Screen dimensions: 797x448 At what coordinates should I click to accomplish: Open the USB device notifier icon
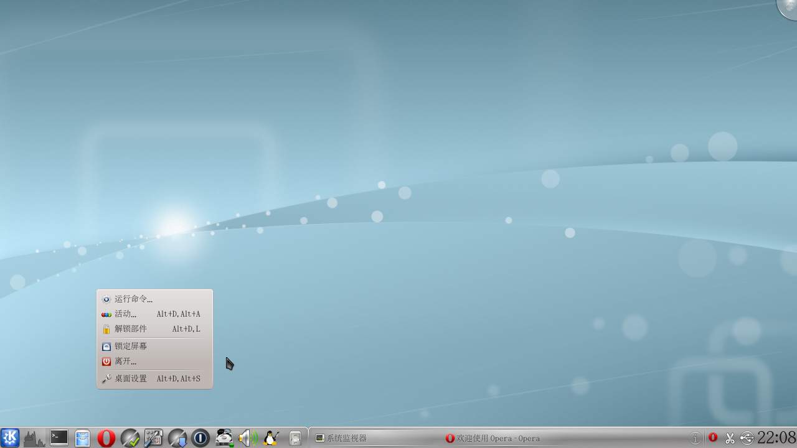[x=747, y=438]
